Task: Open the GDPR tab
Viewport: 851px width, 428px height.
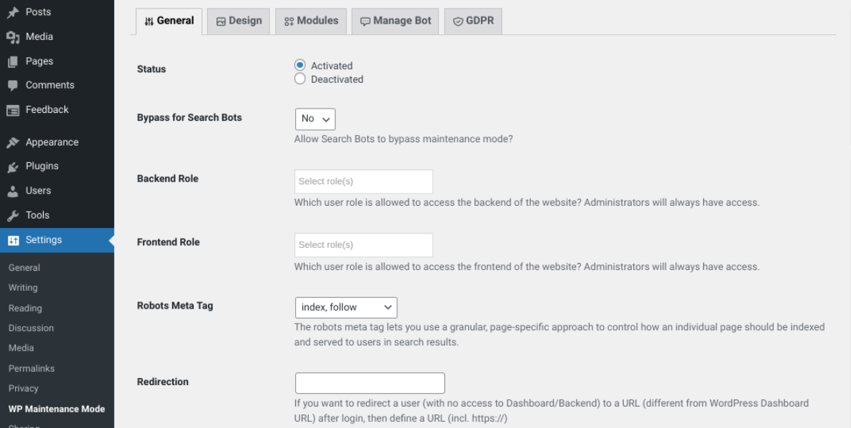Action: (x=473, y=21)
